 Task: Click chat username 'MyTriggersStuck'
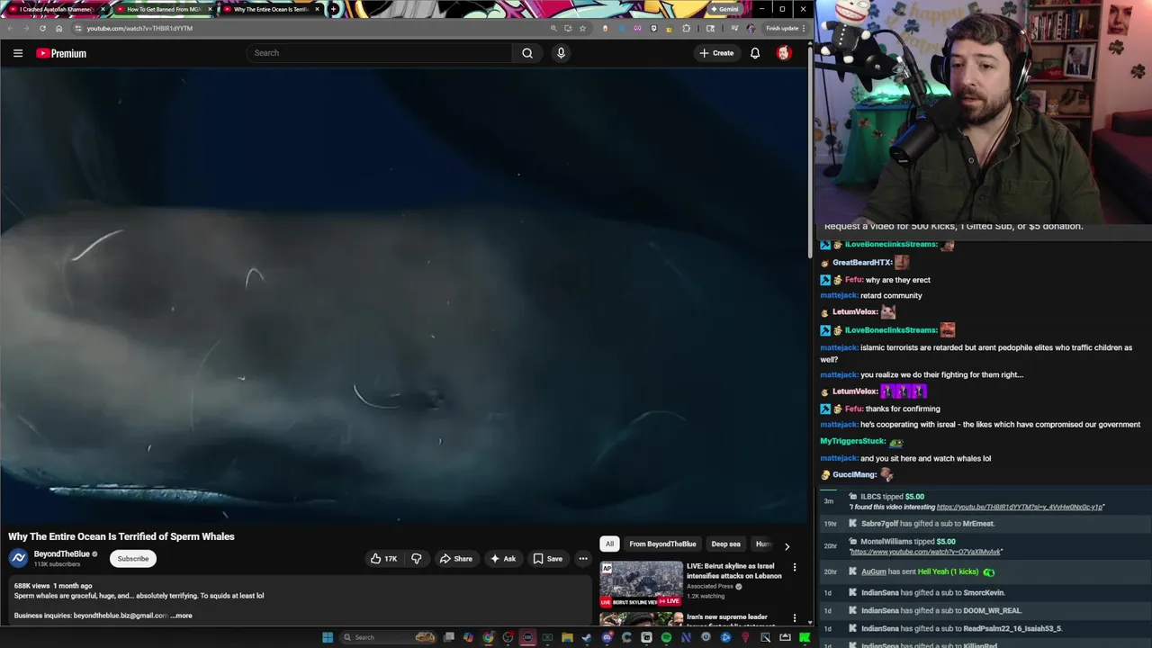click(x=852, y=441)
